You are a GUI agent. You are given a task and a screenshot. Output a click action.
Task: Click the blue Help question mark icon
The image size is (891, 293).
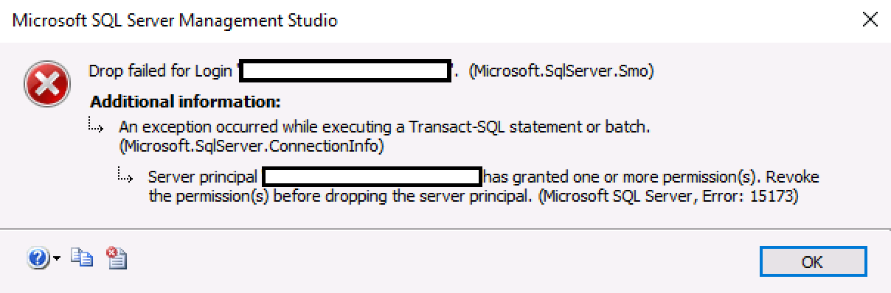[x=38, y=258]
